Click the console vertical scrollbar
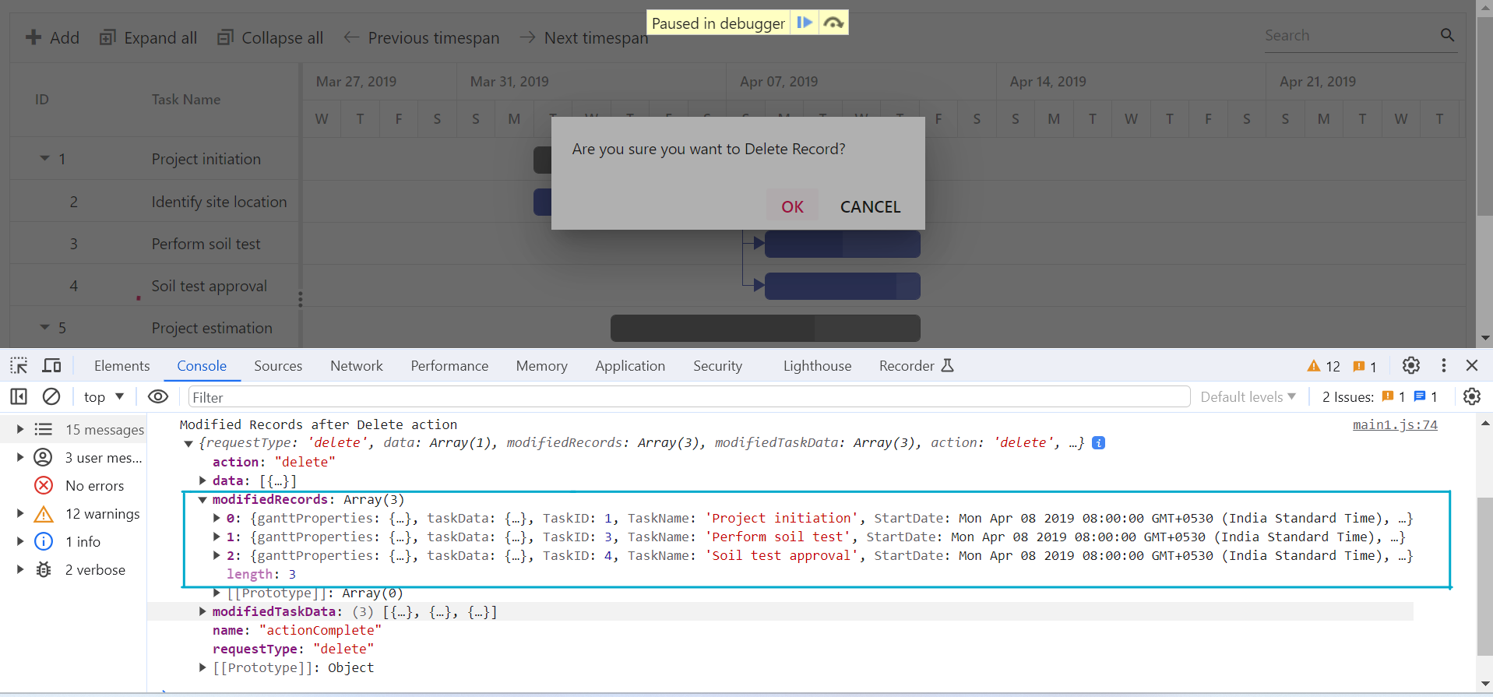Viewport: 1493px width, 697px height. pos(1484,576)
